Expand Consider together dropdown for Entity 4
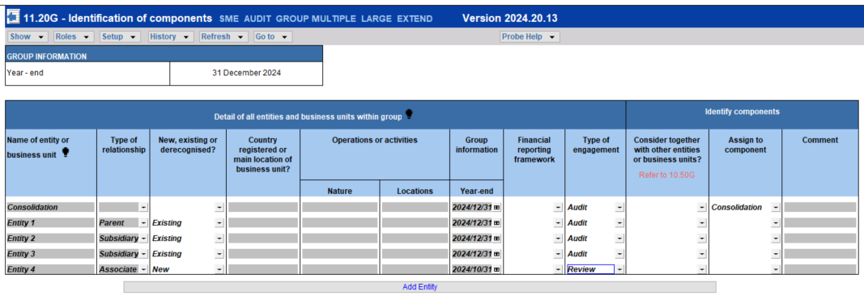 pos(701,269)
